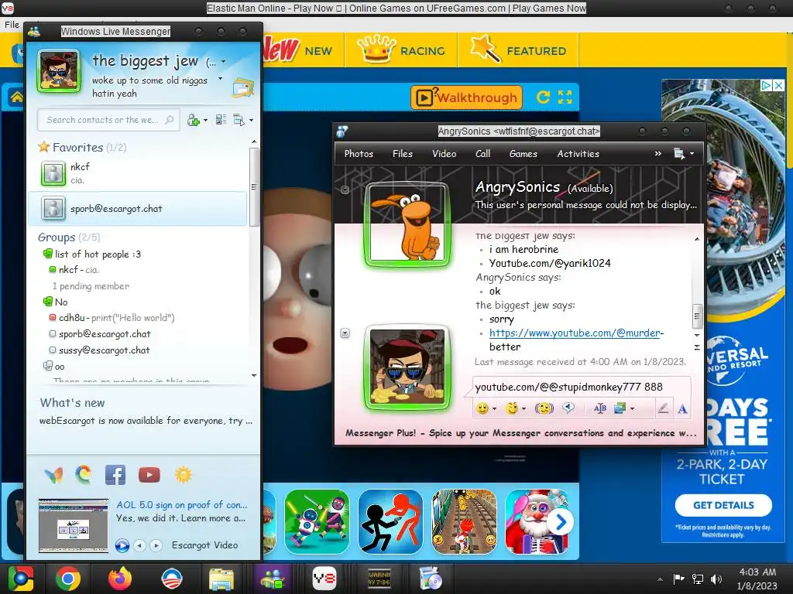Show next games with carousel arrow
The width and height of the screenshot is (793, 594).
click(x=561, y=522)
